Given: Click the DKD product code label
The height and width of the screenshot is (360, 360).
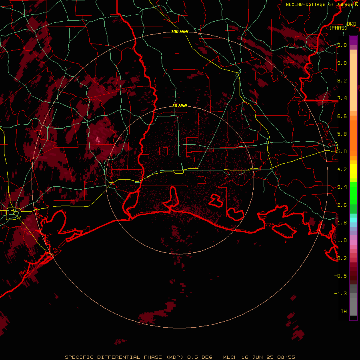Looking at the screenshot, I should pos(351,24).
